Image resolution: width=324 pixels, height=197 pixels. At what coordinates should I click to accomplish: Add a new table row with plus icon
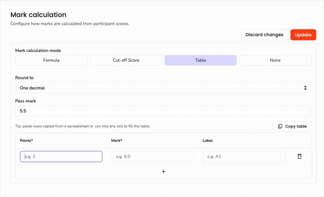click(163, 171)
